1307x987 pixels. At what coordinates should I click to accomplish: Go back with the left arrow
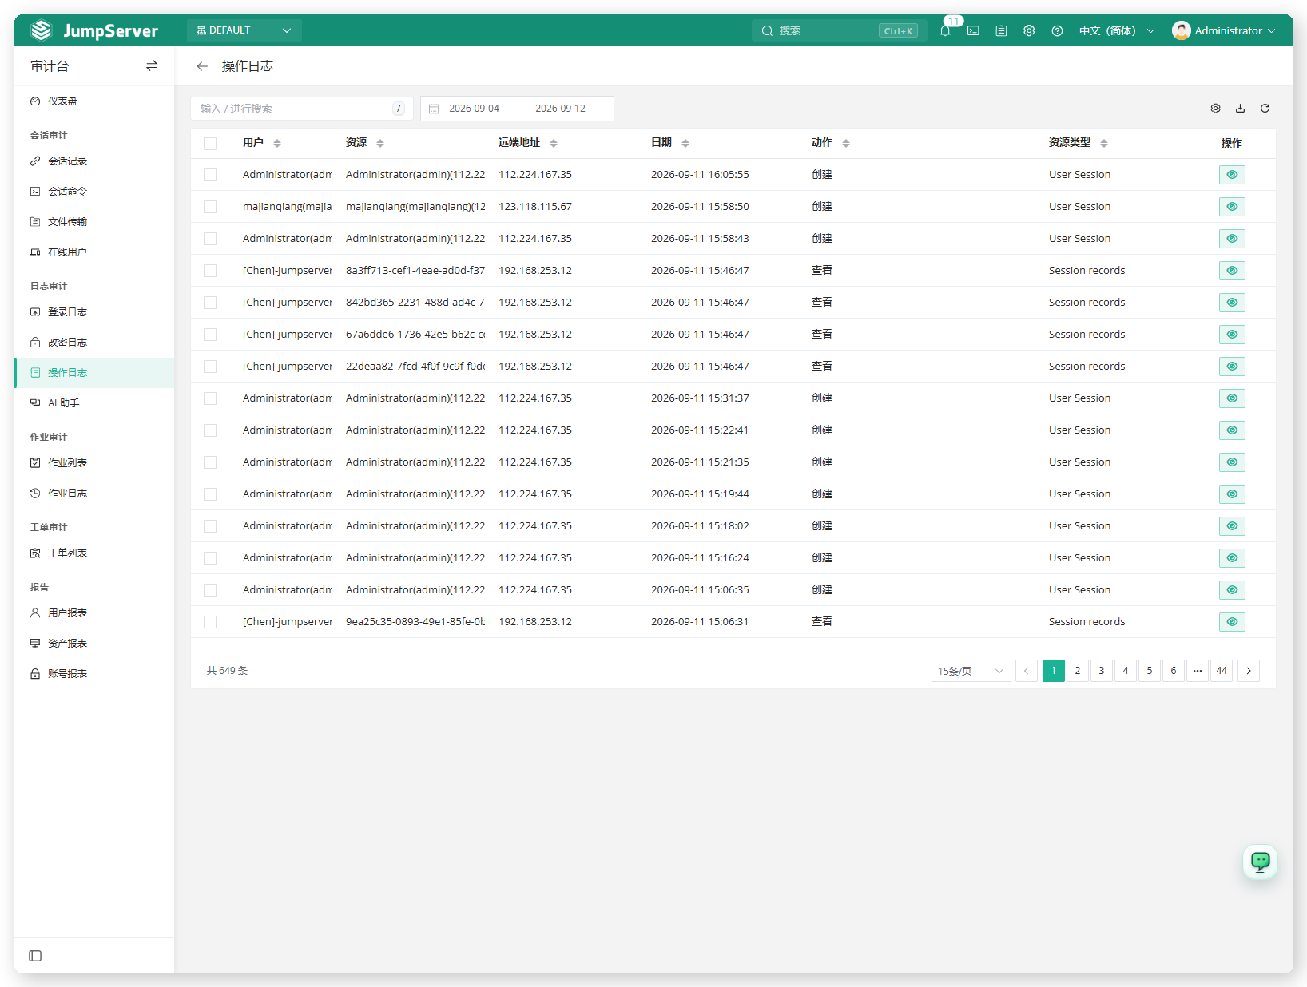pyautogui.click(x=202, y=66)
